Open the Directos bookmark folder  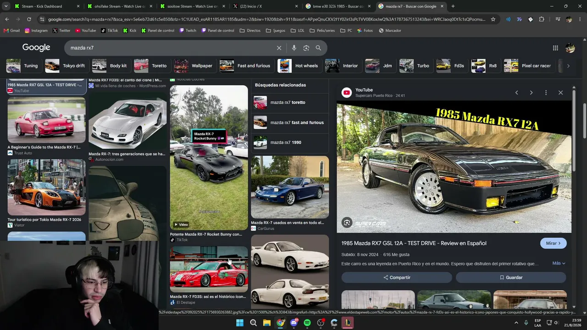[250, 31]
